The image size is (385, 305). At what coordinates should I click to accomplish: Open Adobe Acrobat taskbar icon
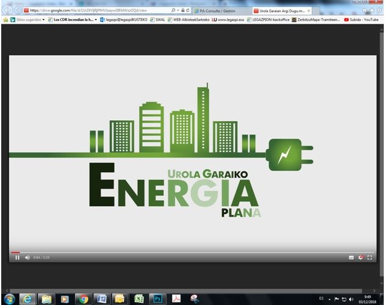click(176, 299)
